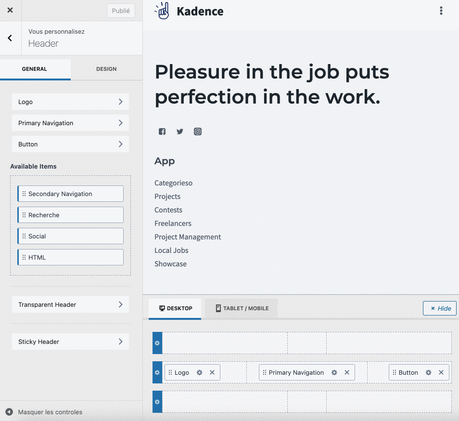Screen dimensions: 459x421
Task: Open settings gear on the Logo item
Action: tap(199, 372)
